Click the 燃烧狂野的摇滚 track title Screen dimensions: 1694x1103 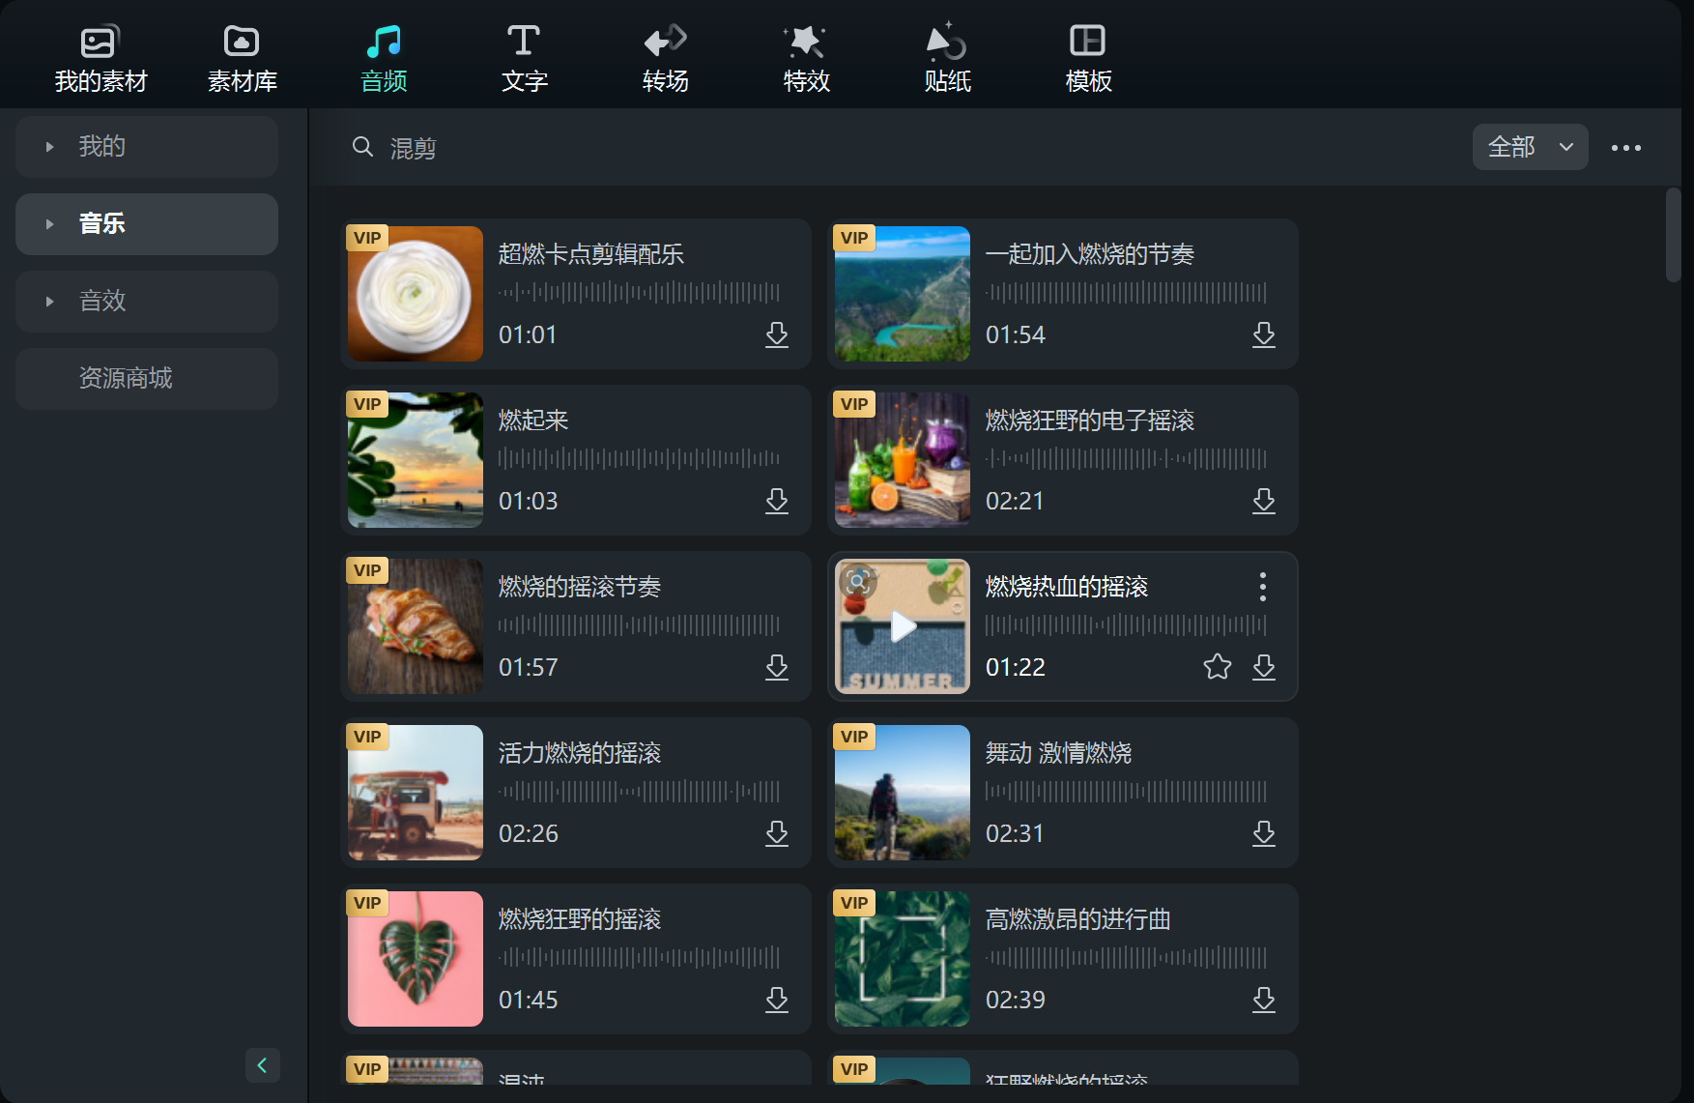tap(580, 919)
